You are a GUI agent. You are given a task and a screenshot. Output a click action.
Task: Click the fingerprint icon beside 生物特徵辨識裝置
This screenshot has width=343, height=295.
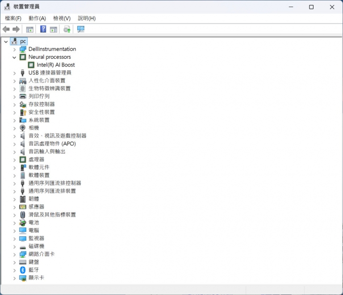click(23, 88)
